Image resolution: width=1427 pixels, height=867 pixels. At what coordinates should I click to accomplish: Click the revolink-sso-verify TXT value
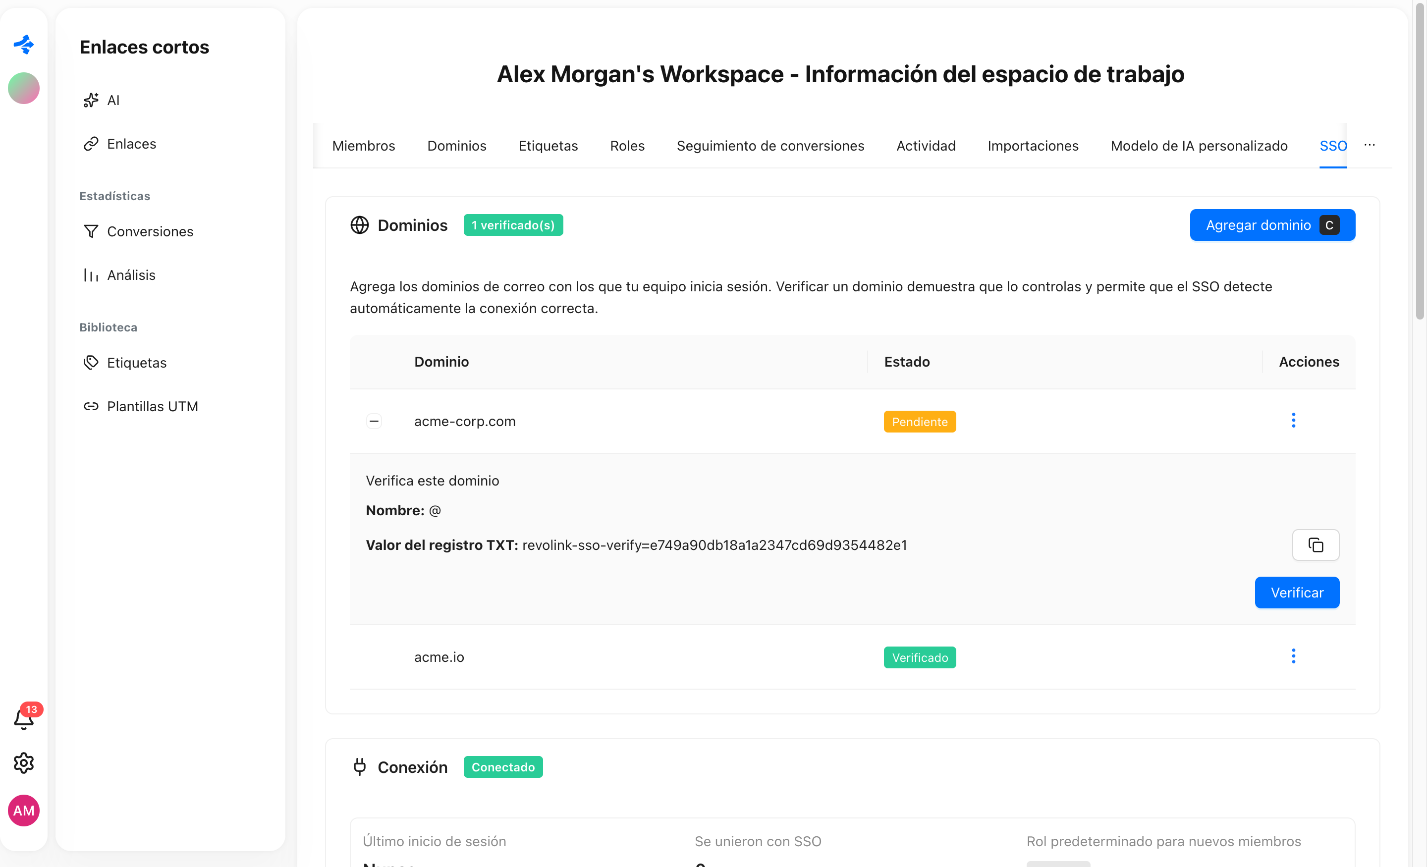(x=714, y=544)
